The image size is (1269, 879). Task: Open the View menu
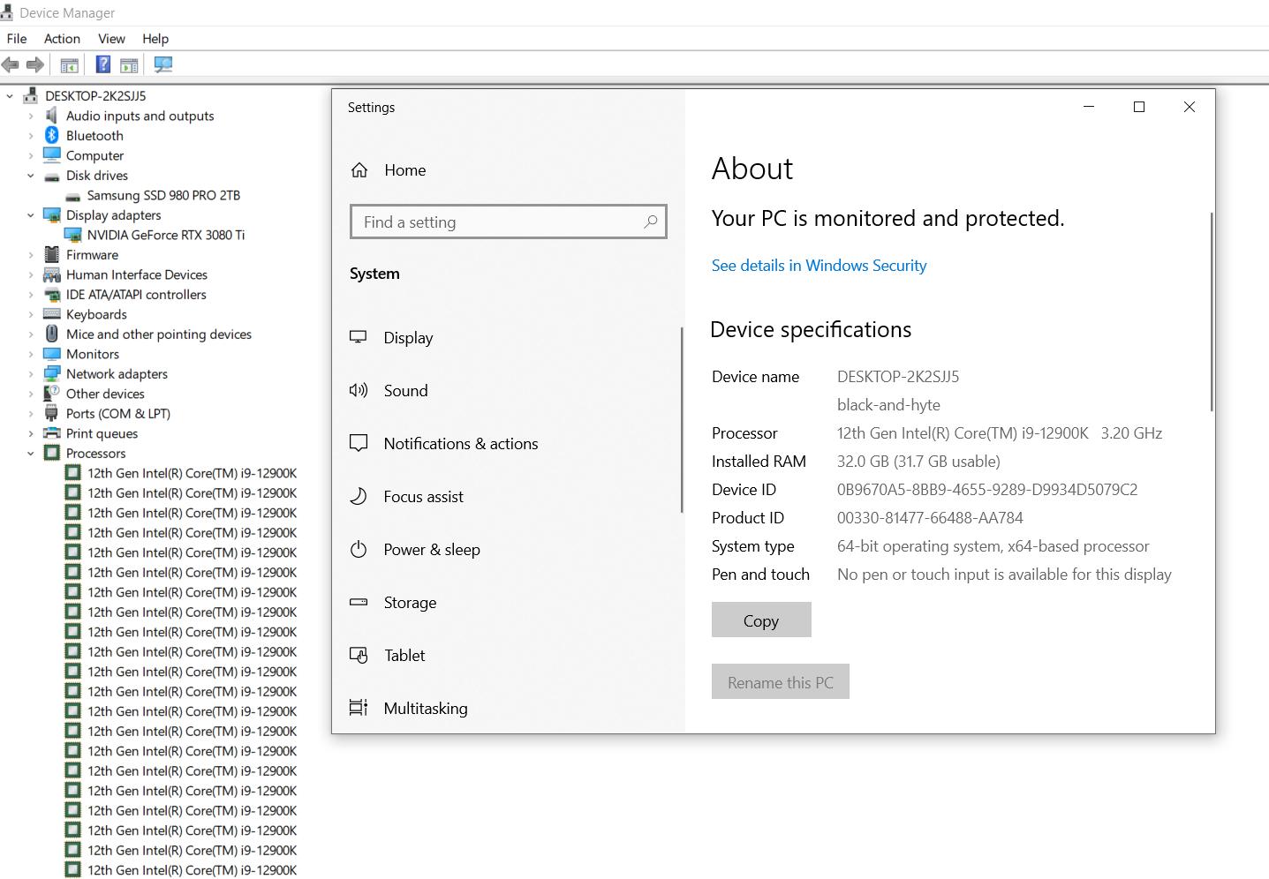[x=111, y=39]
